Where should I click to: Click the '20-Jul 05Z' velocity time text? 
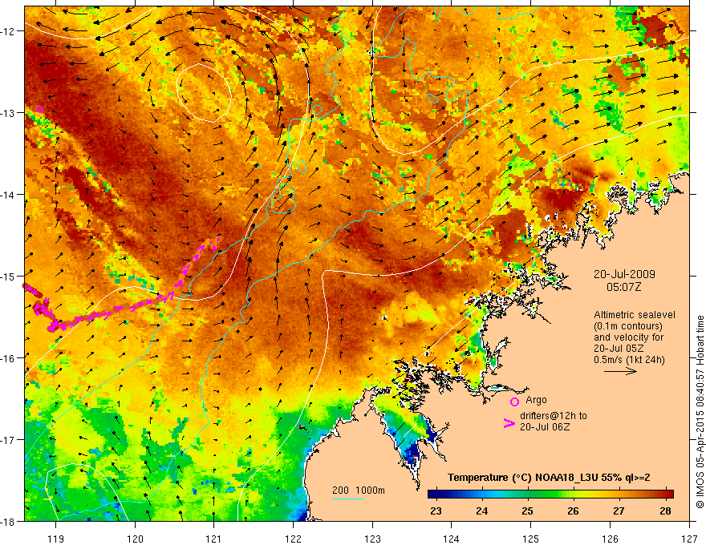619,349
